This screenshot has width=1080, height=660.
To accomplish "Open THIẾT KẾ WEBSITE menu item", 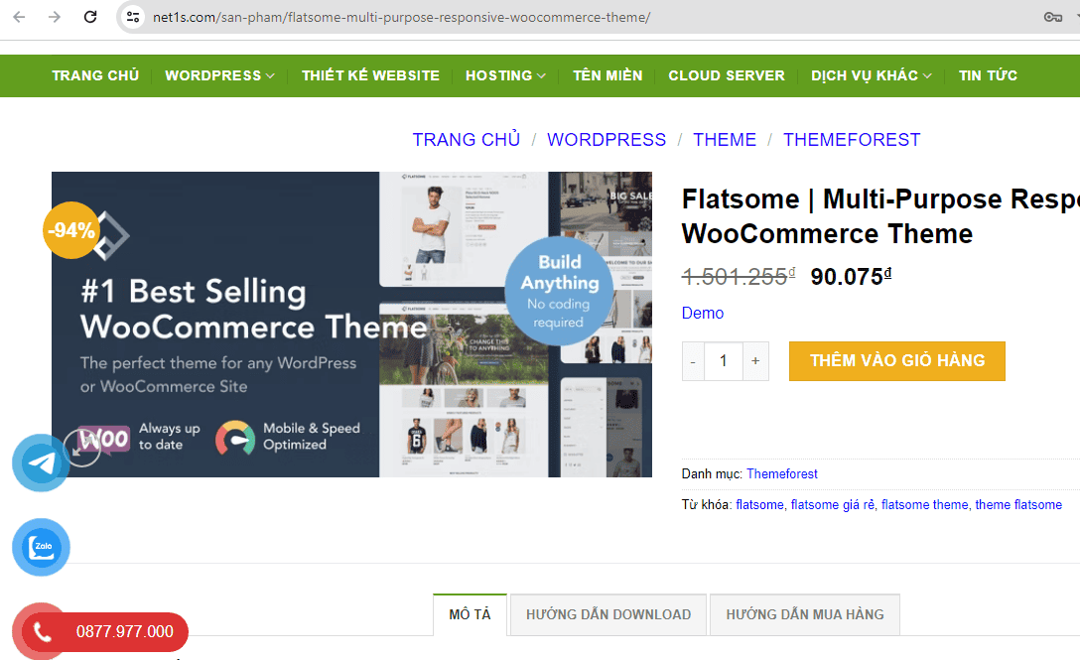I will [370, 75].
